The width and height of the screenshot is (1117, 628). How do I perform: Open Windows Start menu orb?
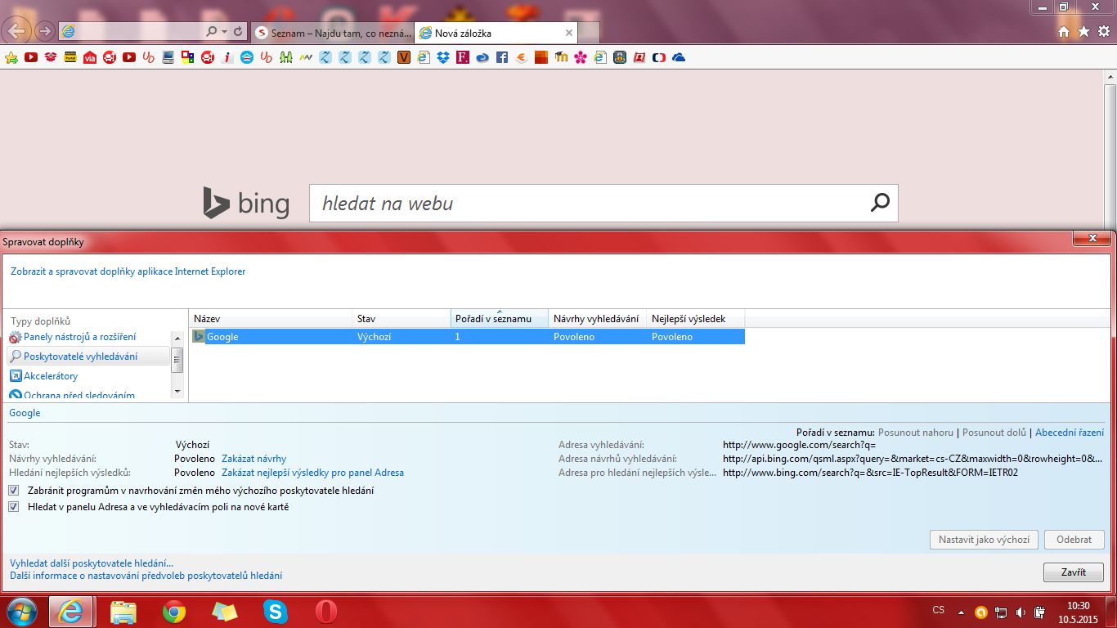[21, 612]
